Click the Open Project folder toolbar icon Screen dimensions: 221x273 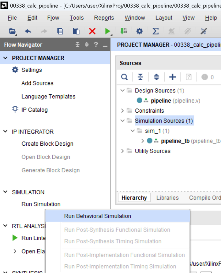[x=12, y=31]
